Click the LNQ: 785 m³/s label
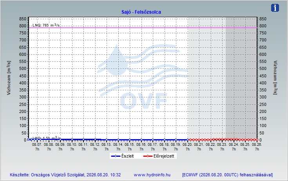 click(46, 25)
